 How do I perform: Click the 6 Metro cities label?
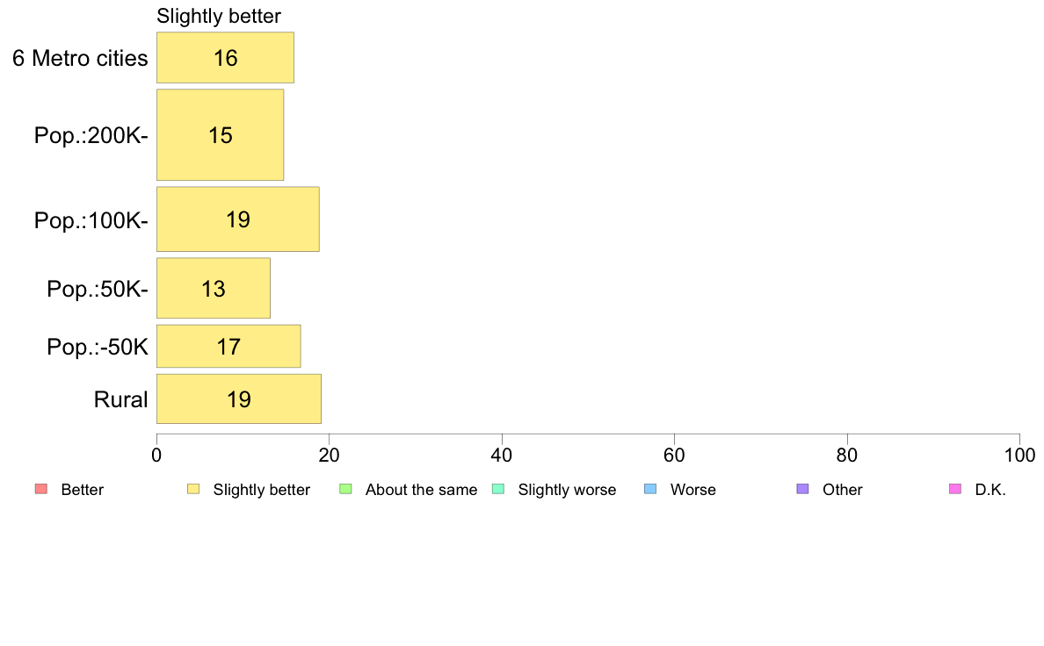pos(80,59)
